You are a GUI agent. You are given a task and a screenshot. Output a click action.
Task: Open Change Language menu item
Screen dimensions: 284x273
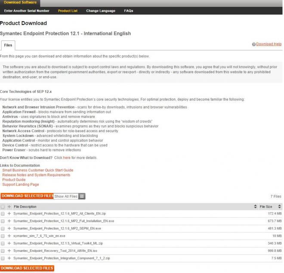pyautogui.click(x=101, y=11)
